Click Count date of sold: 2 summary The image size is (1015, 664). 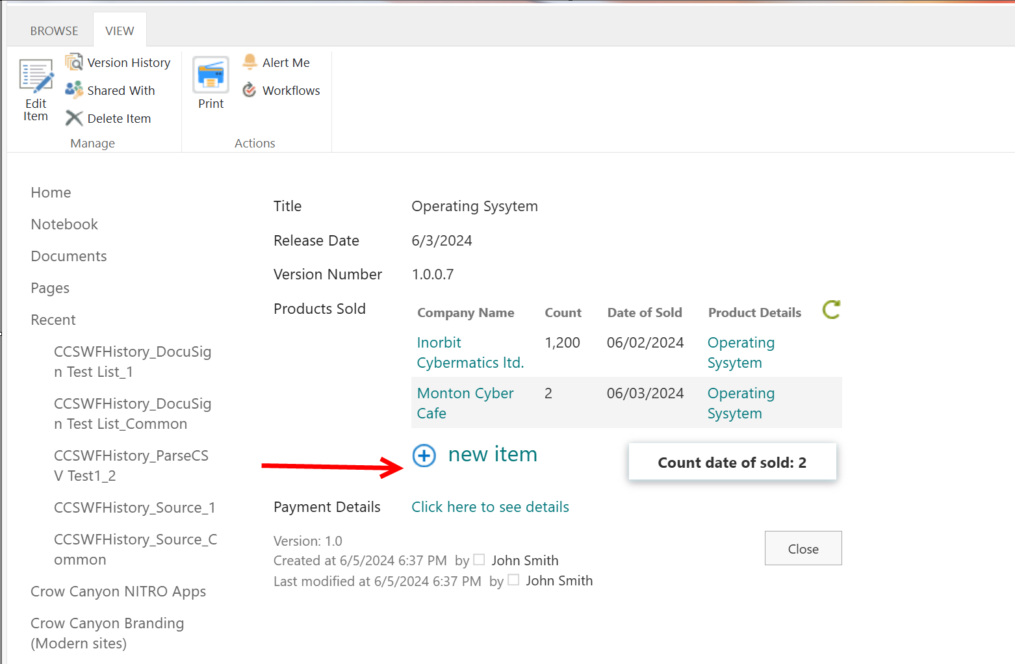tap(732, 462)
